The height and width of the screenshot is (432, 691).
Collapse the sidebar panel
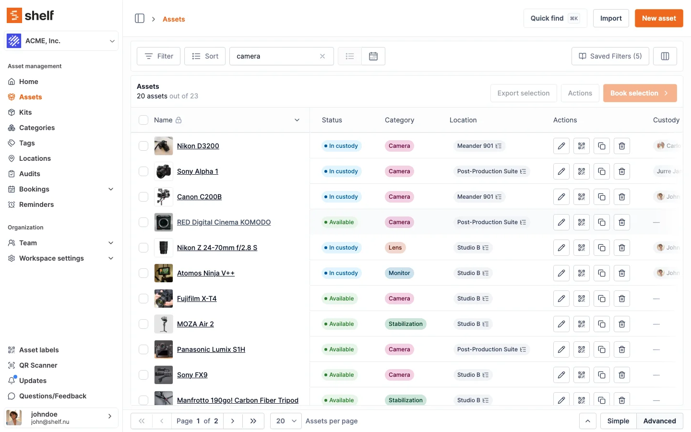(x=140, y=19)
